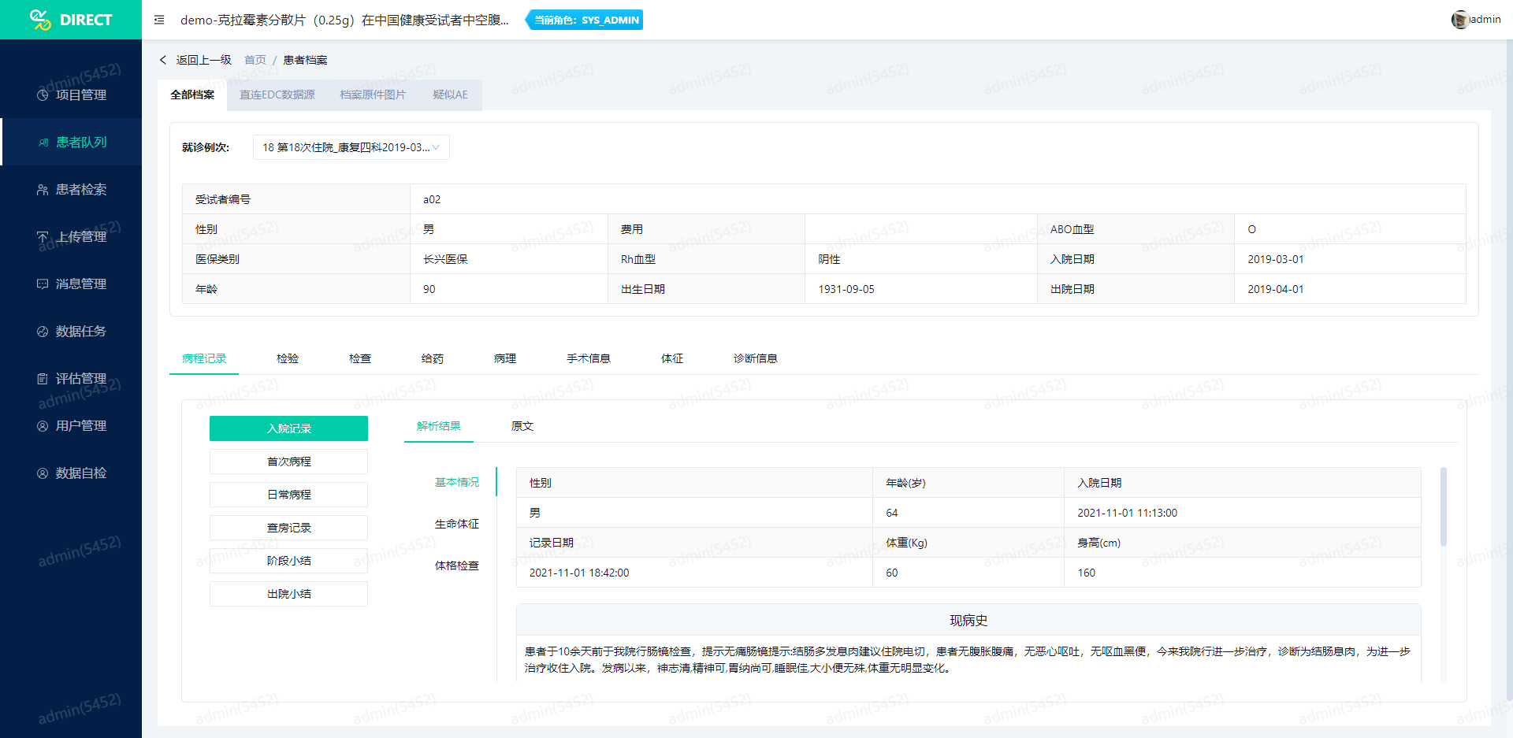This screenshot has width=1513, height=738.
Task: Click the 患者队列 sidebar icon
Action: point(43,143)
